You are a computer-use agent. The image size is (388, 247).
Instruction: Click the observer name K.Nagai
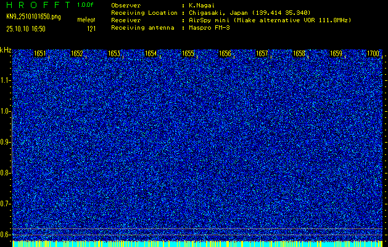click(202, 5)
